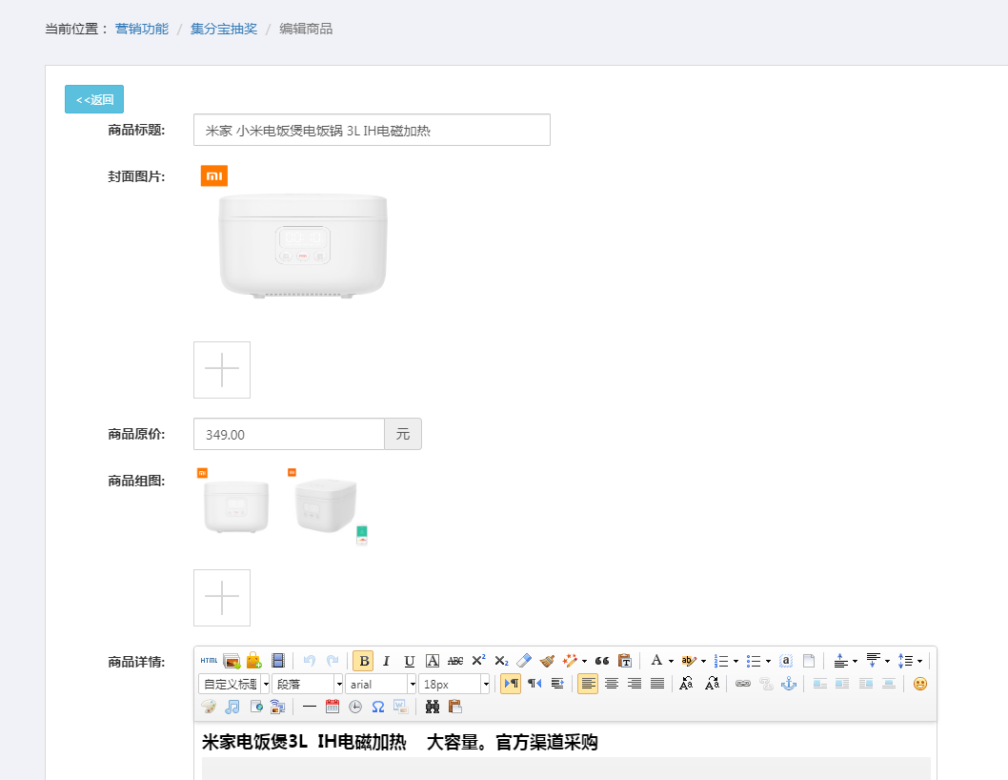Open the 自定义标题 dropdown
Screen dimensions: 1008x780
tap(234, 684)
